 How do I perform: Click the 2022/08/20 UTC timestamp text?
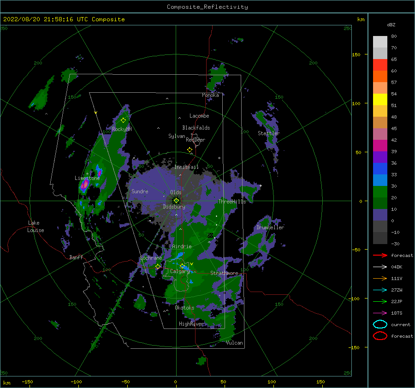click(64, 19)
